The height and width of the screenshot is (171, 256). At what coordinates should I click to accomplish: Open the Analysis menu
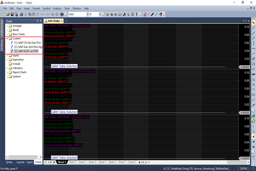(57, 9)
